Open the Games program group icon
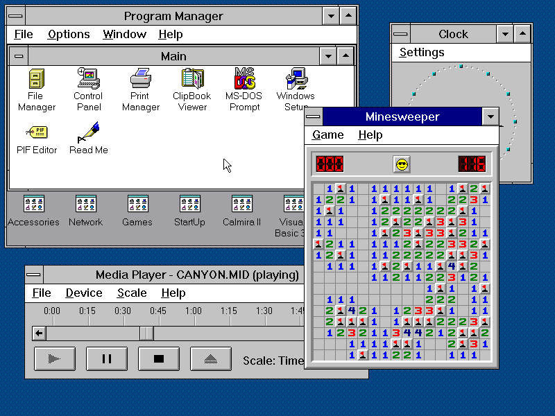The height and width of the screenshot is (416, 555). click(x=137, y=205)
